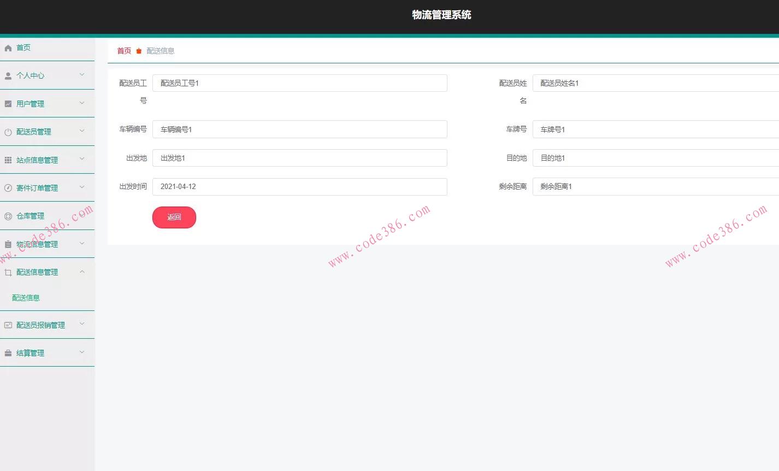
Task: Click the red 返回 button
Action: pos(174,217)
